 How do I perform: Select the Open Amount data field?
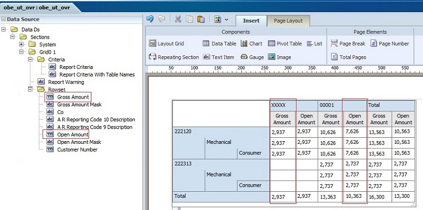coord(67,134)
